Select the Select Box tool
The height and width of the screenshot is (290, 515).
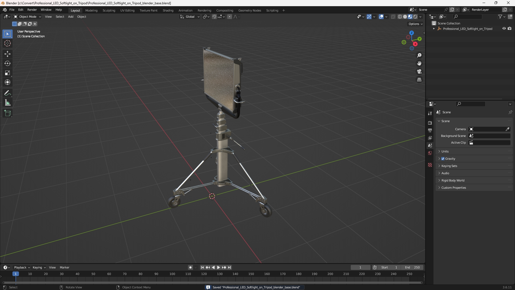8,34
